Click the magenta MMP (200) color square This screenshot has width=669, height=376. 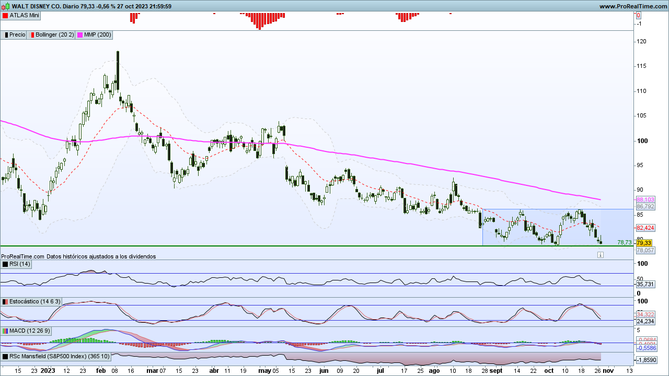[80, 35]
